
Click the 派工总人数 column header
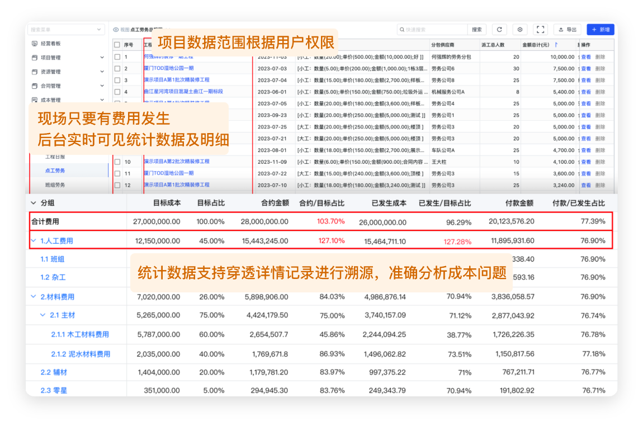493,45
